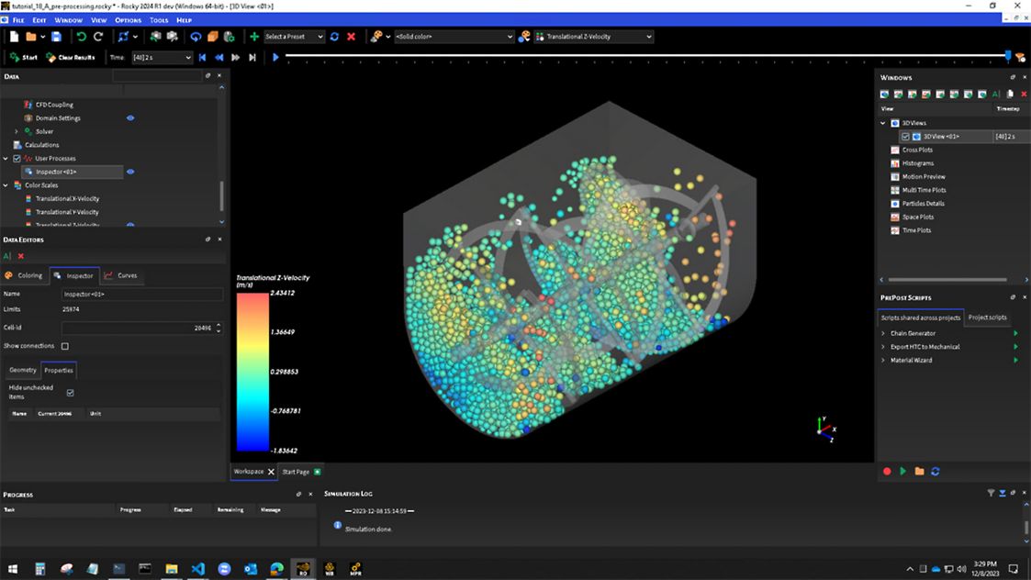
Task: Toggle the 3D View <01> checkbox
Action: click(905, 137)
